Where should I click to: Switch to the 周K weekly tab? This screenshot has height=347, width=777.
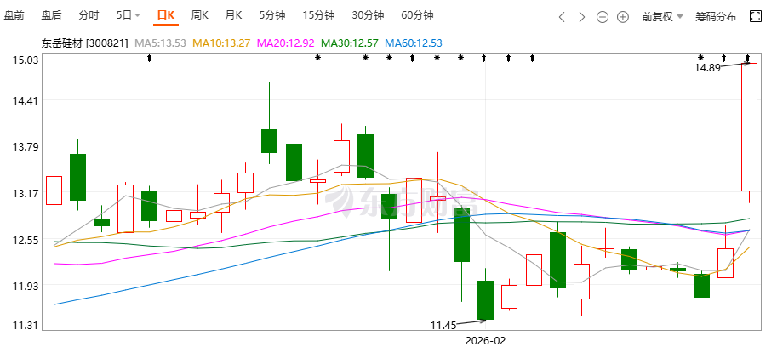pyautogui.click(x=200, y=15)
